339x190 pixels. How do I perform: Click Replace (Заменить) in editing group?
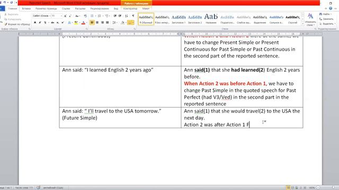(326, 19)
